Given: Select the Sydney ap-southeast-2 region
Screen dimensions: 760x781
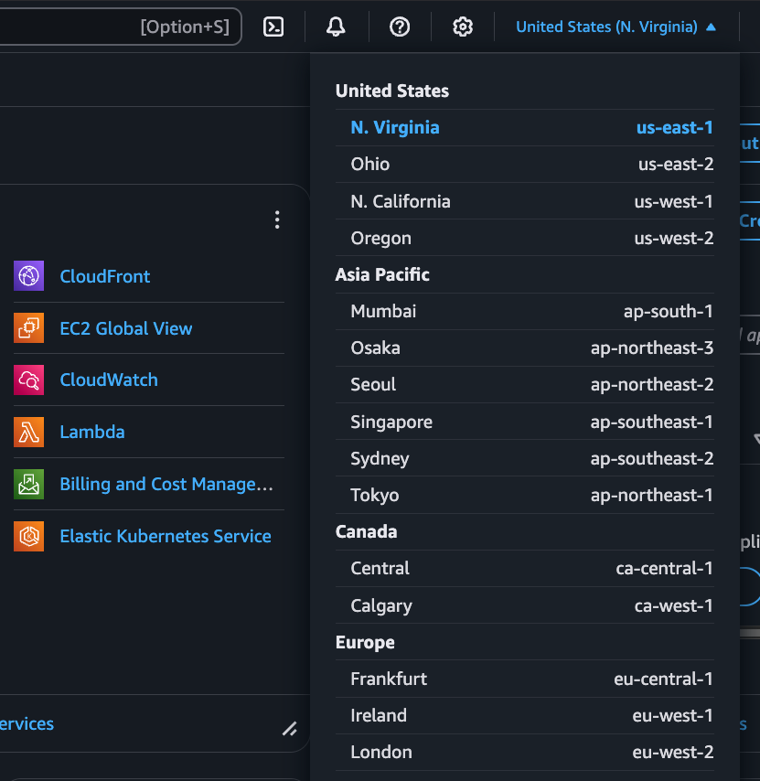Looking at the screenshot, I should point(525,458).
